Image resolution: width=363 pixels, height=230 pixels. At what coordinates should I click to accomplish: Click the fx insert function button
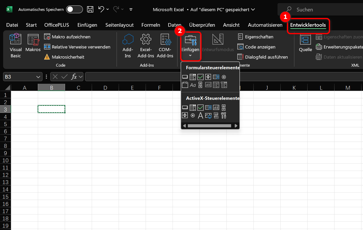point(74,77)
